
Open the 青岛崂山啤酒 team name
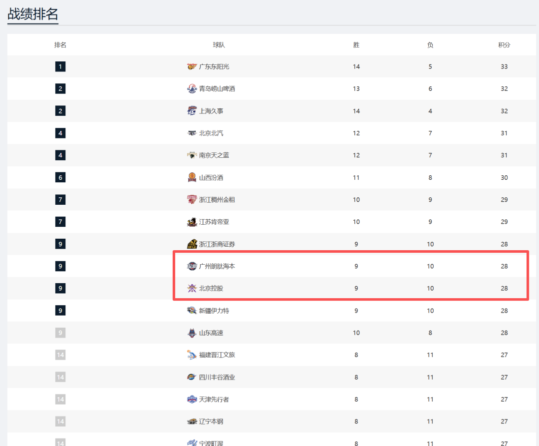(217, 89)
